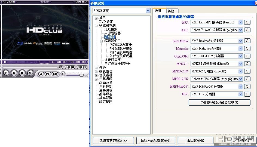Screen dimensions: 257x147
Task: Open the 預設設定 preset dropdown
Action: [x=148, y=11]
